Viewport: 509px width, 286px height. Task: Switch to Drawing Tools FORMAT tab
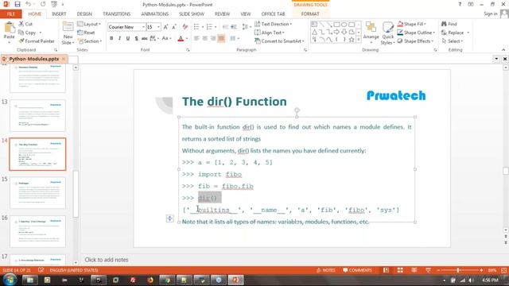pyautogui.click(x=310, y=14)
